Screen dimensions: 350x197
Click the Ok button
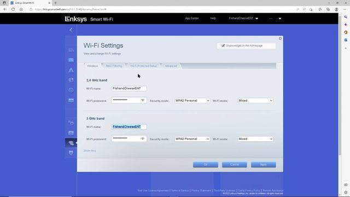point(206,165)
